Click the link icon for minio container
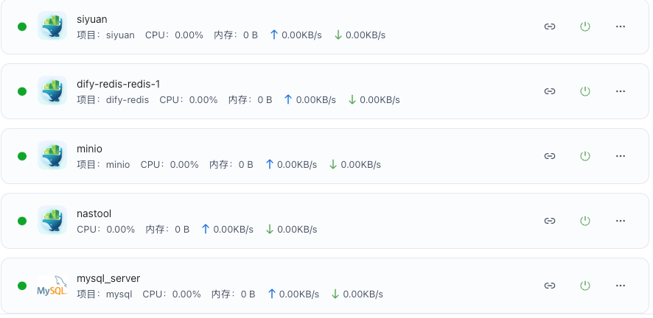Screen dimensions: 653x318 pos(549,156)
